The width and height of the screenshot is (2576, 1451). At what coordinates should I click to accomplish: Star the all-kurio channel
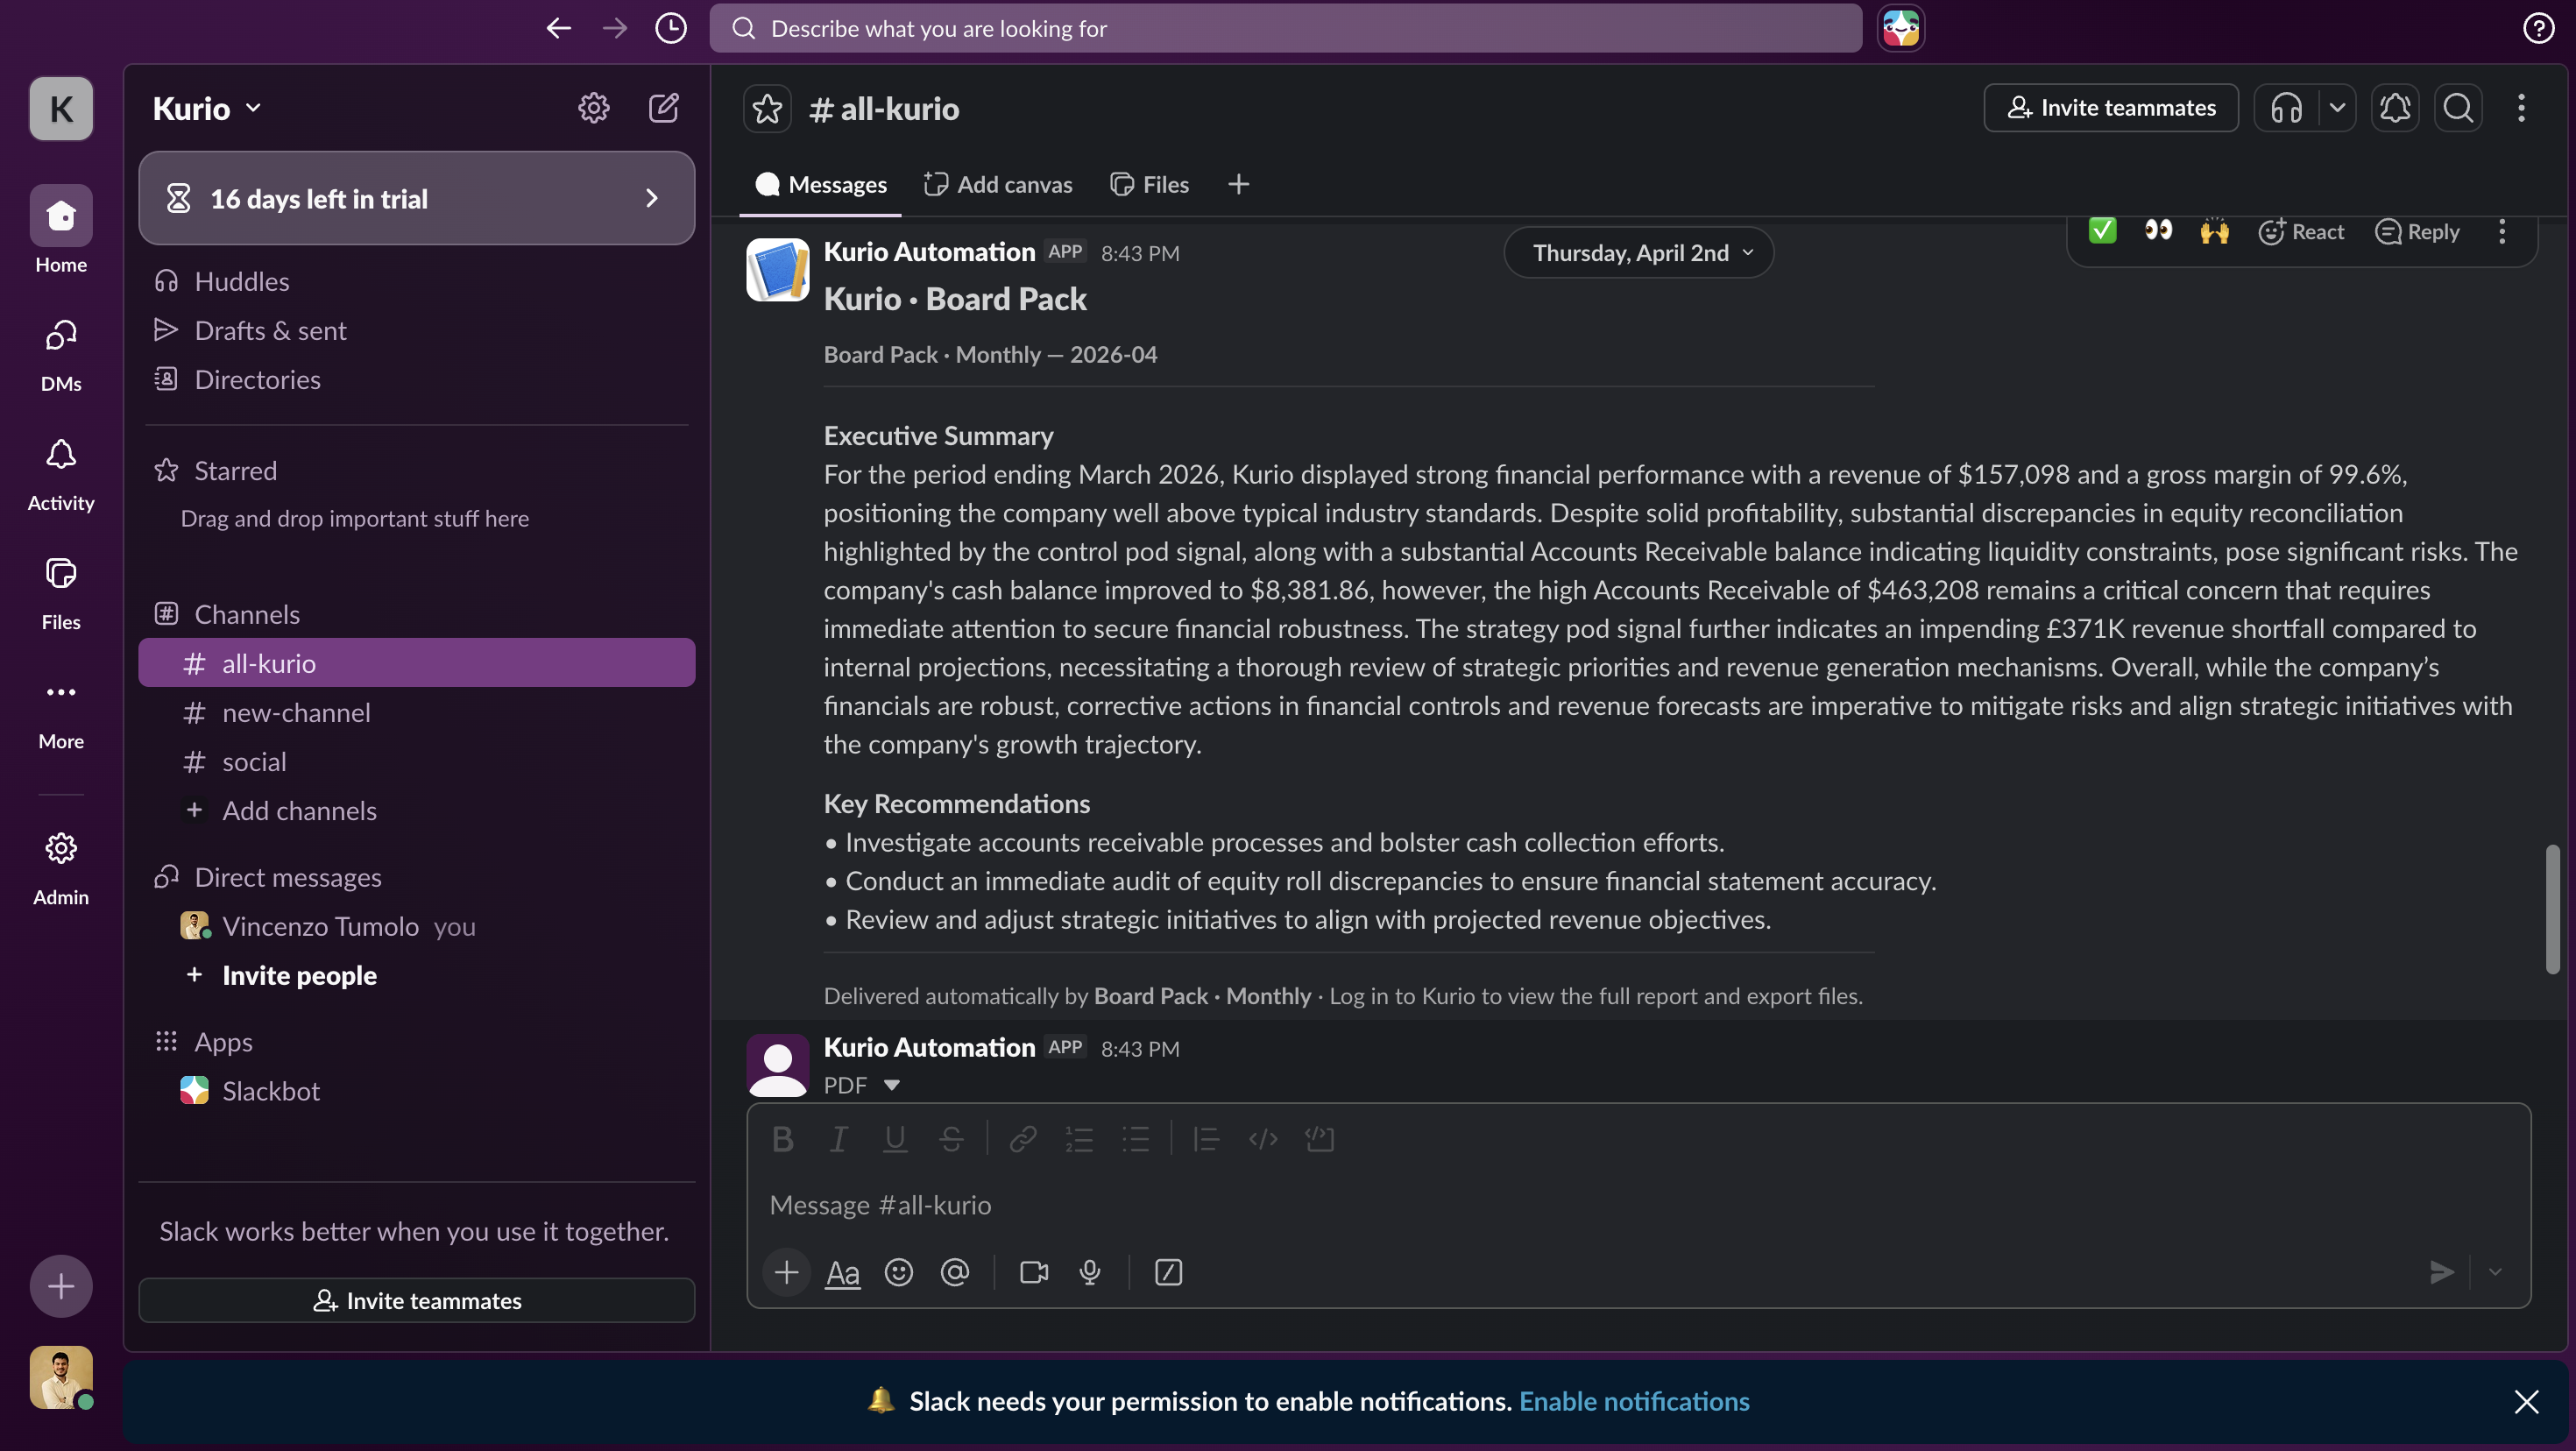767,108
